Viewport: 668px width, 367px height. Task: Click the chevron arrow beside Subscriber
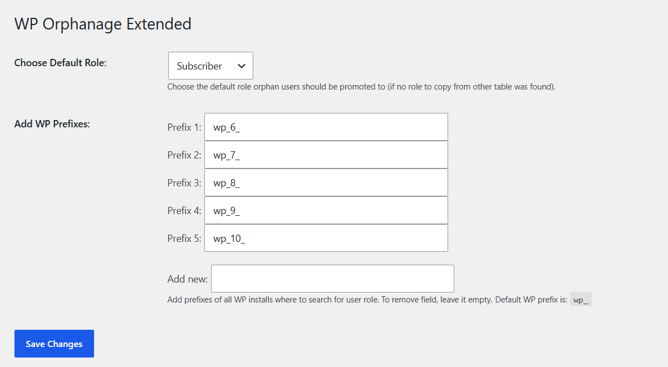coord(242,66)
